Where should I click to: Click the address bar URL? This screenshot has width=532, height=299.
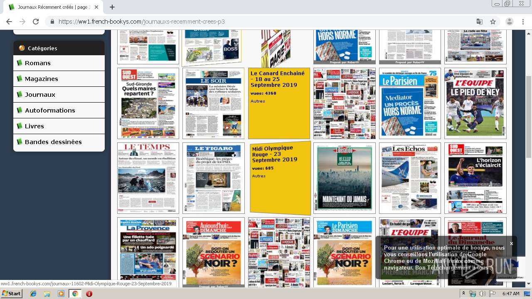(141, 22)
